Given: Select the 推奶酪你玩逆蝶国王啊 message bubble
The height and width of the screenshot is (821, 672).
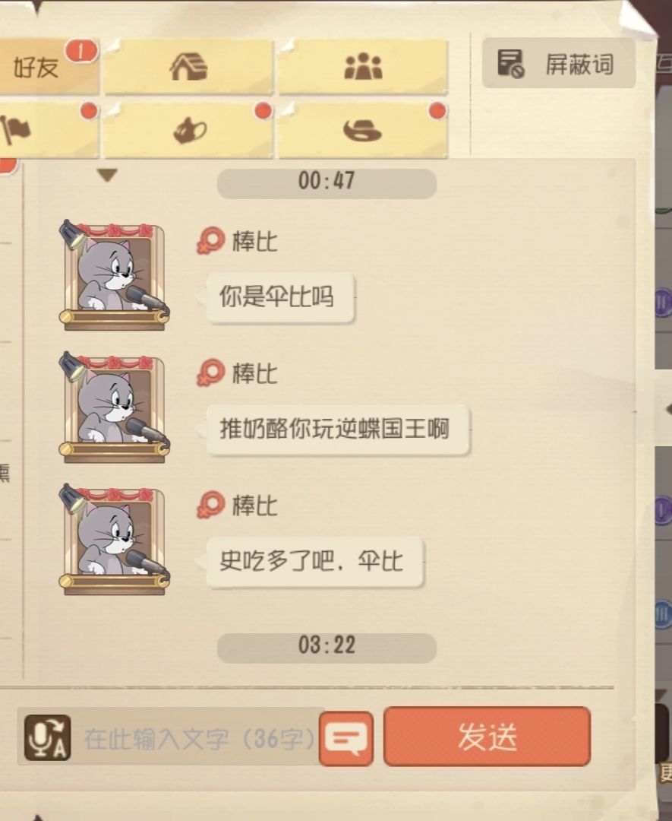Looking at the screenshot, I should tap(337, 430).
